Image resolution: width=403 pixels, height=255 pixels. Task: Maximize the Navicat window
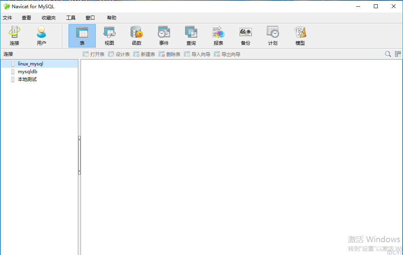coord(376,7)
